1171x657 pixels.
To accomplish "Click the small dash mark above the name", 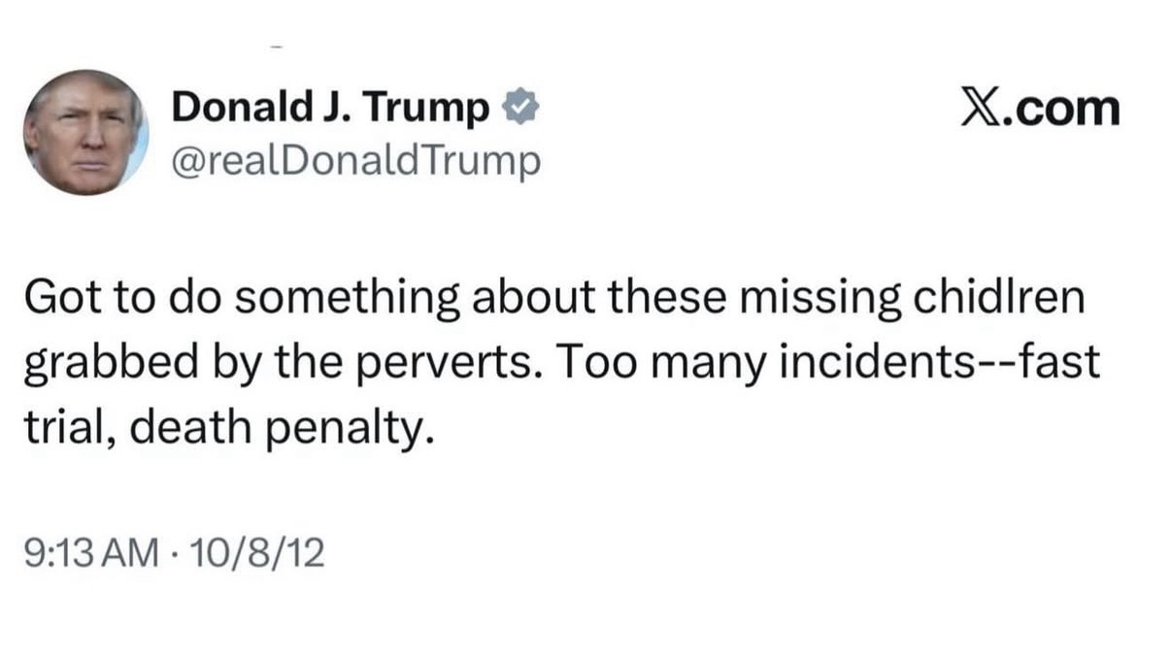I will 277,45.
